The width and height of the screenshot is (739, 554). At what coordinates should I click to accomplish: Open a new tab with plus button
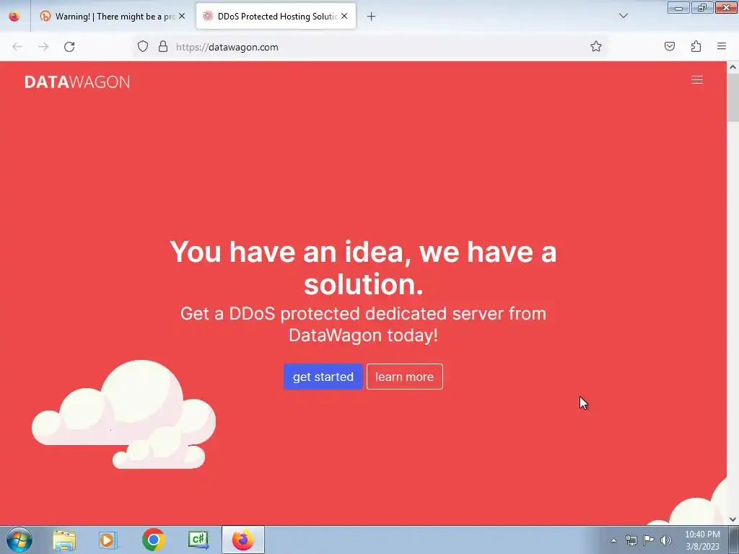tap(372, 17)
